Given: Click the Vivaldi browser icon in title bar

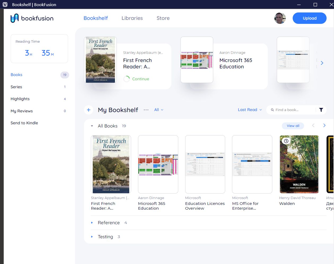Looking at the screenshot, I should pyautogui.click(x=5, y=5).
